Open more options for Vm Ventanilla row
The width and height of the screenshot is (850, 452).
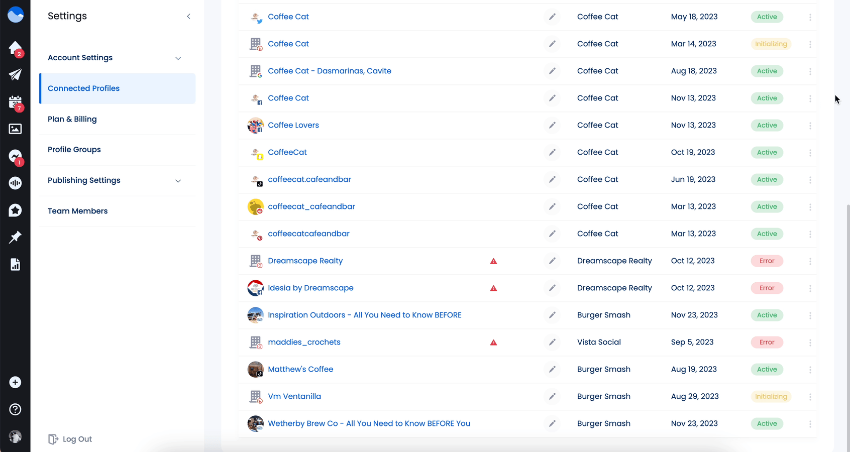tap(810, 397)
